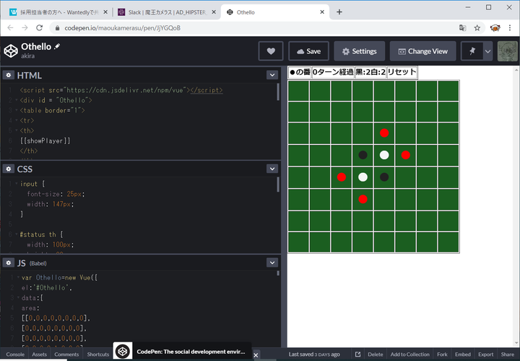Click the red marker left of white piece
This screenshot has height=361, width=520.
coord(342,177)
